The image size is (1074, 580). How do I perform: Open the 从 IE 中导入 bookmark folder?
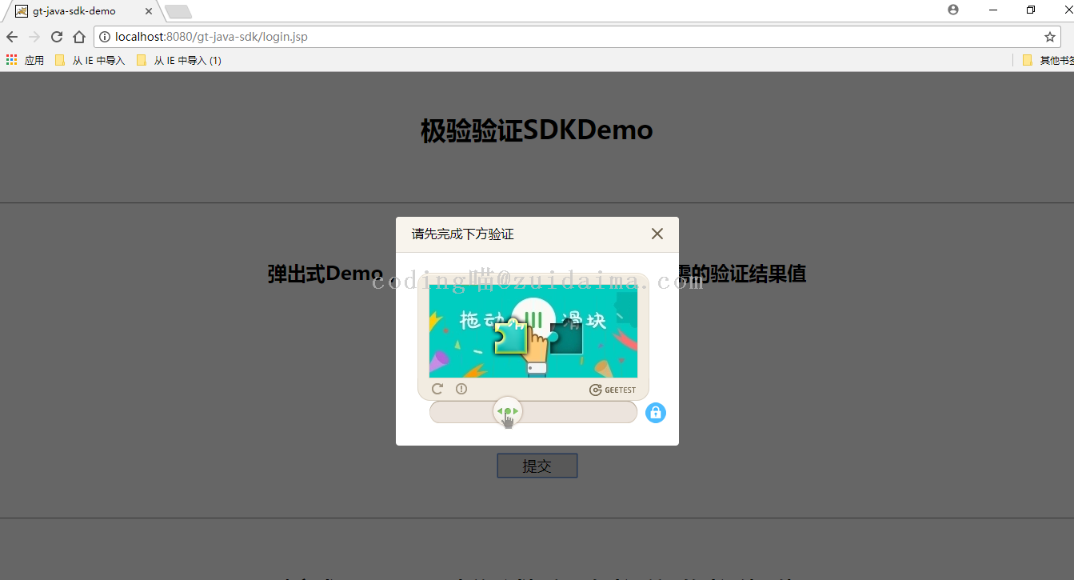(90, 60)
